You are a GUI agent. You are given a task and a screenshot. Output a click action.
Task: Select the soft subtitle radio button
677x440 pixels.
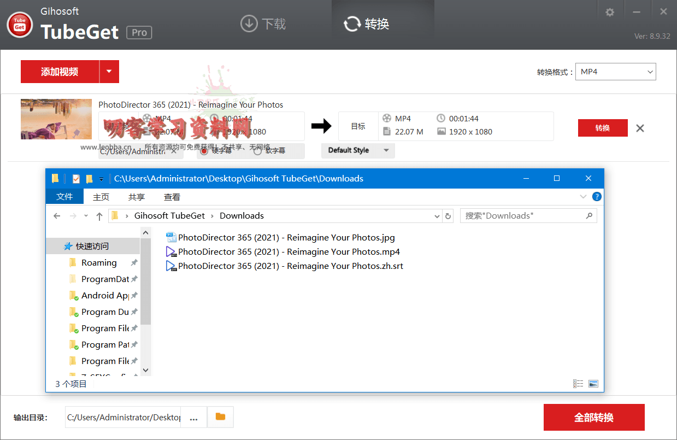click(x=258, y=151)
